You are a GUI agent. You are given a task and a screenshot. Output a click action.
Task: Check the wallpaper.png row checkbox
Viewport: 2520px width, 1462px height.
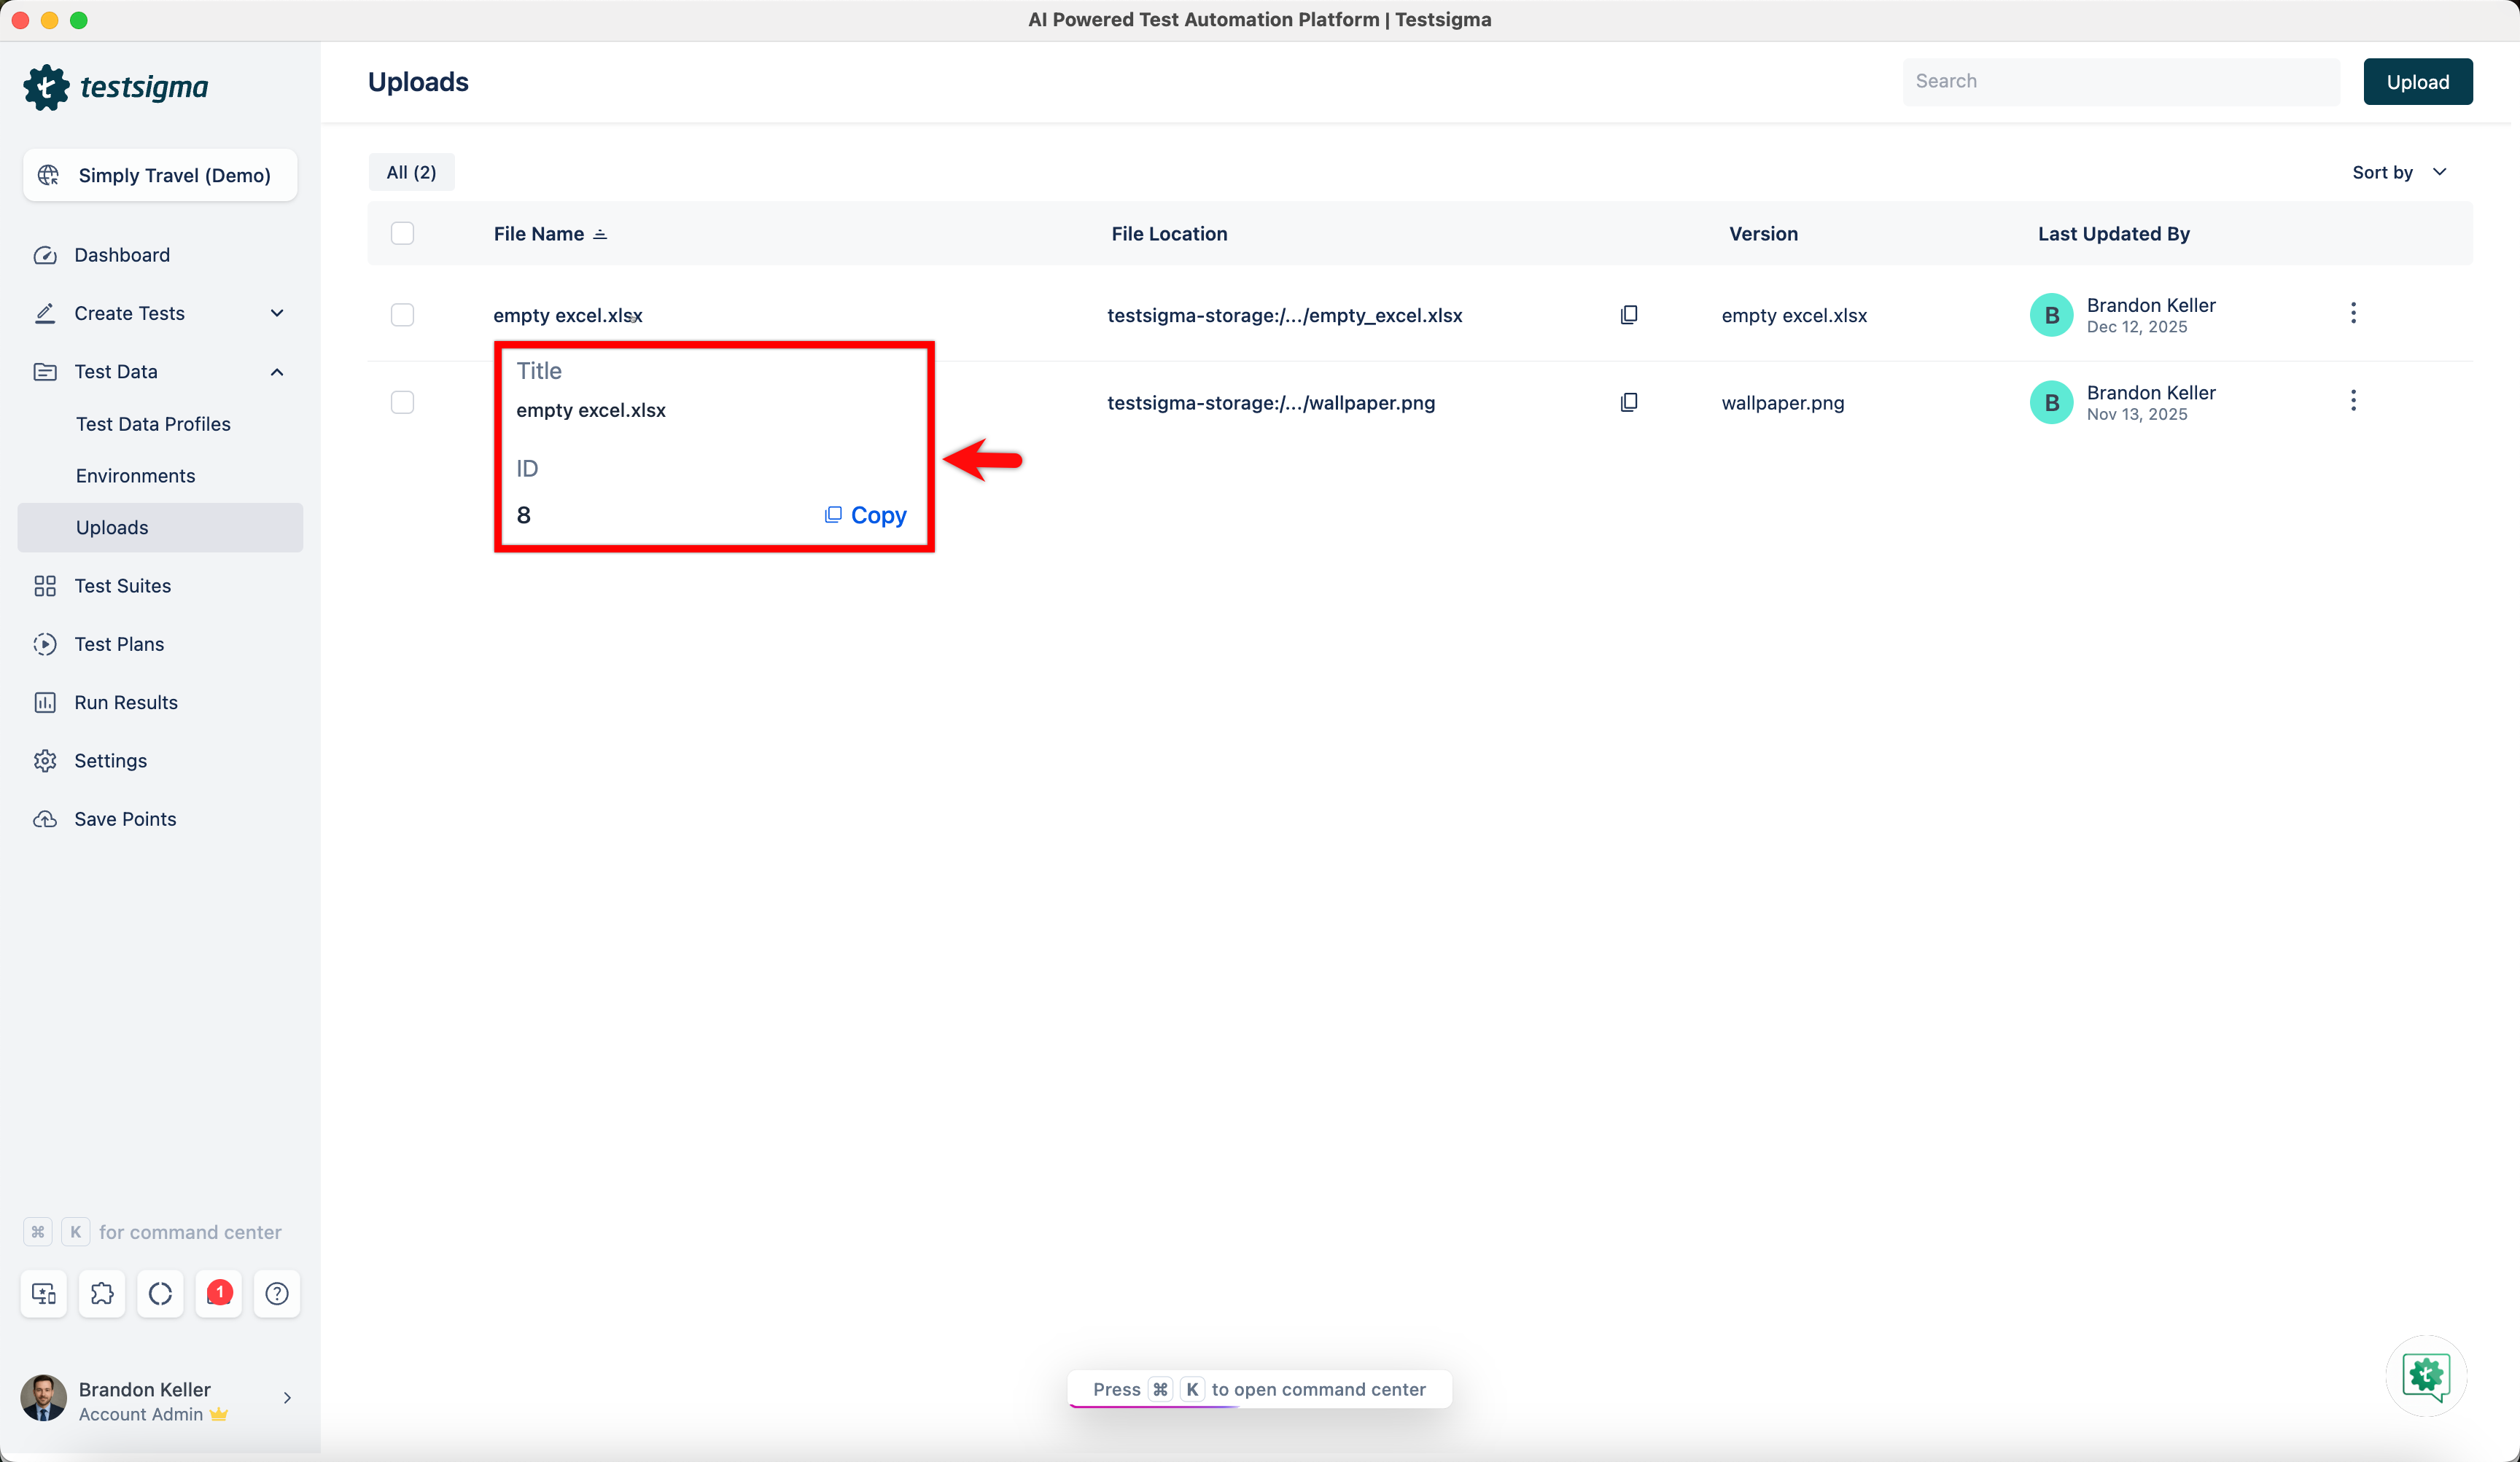(402, 402)
